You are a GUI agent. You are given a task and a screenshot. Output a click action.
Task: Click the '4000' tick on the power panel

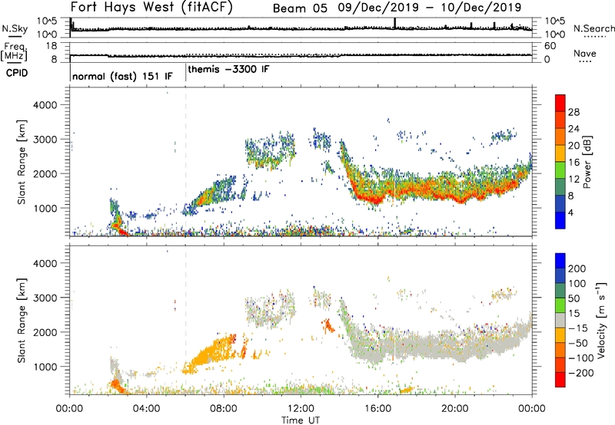(x=45, y=105)
